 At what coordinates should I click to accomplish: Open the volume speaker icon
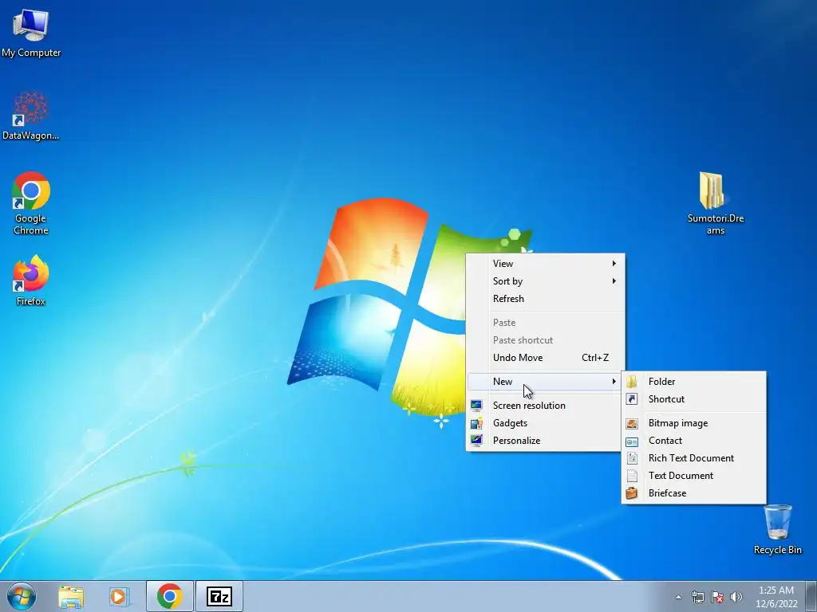[736, 597]
